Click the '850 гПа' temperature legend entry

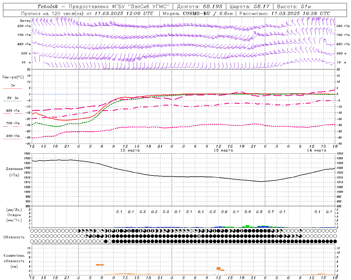tap(13, 111)
